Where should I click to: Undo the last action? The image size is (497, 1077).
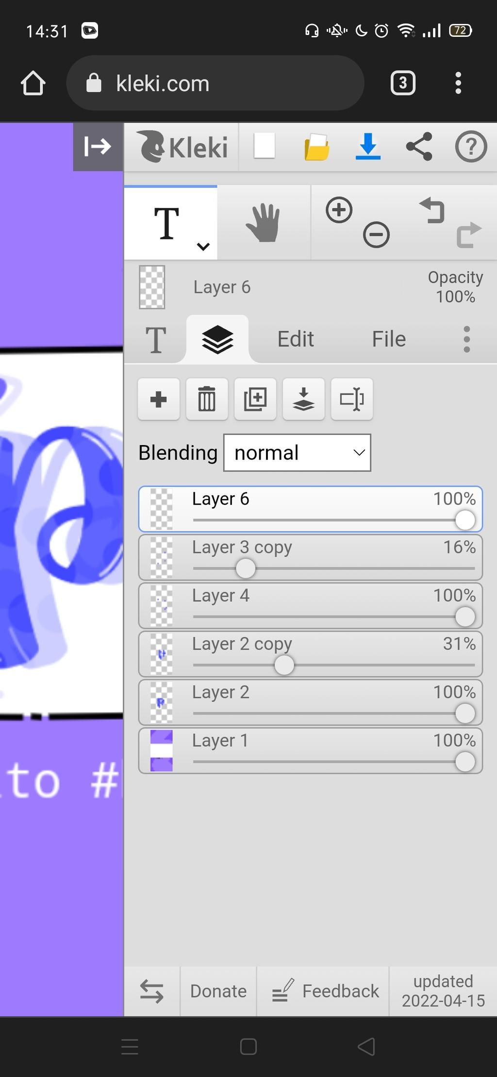click(432, 211)
